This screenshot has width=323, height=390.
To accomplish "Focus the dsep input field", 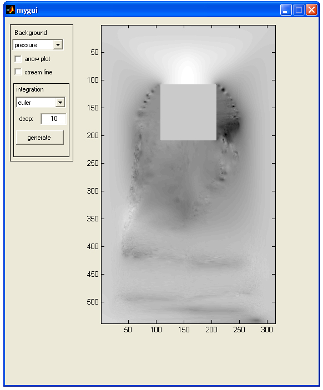I will point(53,119).
